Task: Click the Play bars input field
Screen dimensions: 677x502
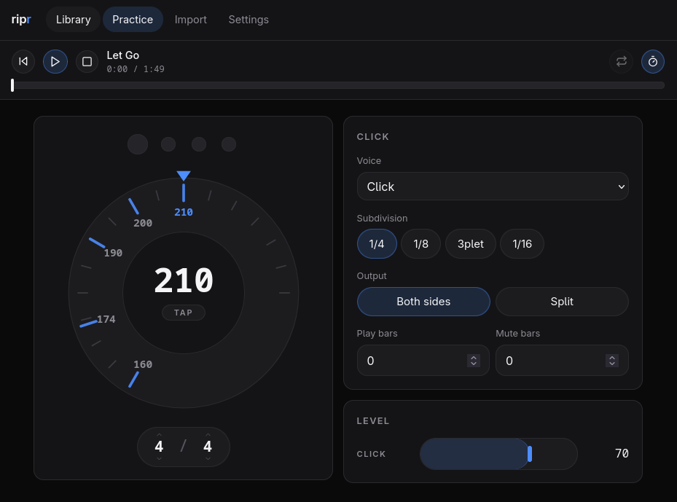Action: click(x=423, y=361)
